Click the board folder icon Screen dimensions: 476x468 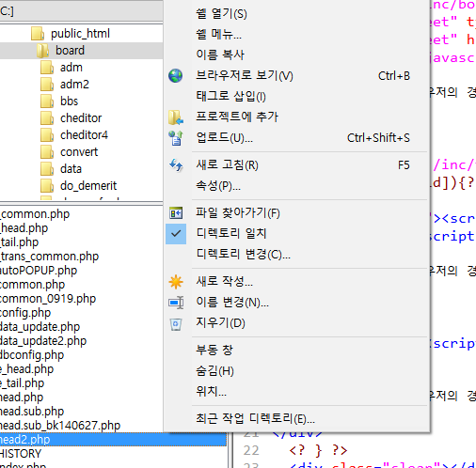tap(42, 51)
